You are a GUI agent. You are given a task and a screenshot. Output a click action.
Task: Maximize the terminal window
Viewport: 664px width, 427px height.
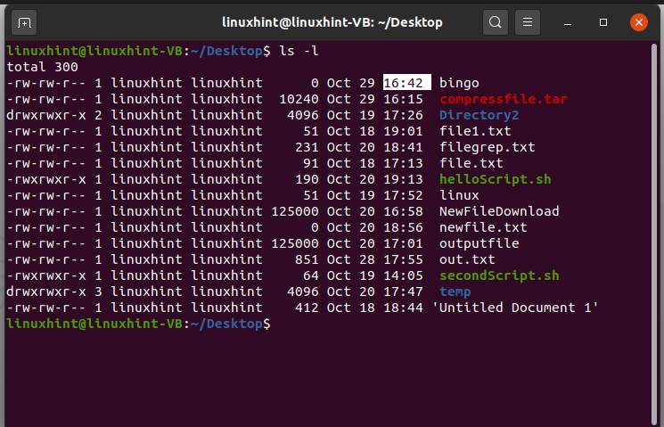[603, 21]
